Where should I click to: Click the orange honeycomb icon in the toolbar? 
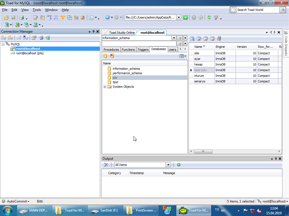[x=63, y=17]
